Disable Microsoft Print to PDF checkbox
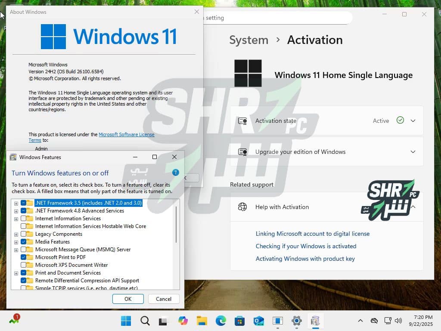The height and width of the screenshot is (331, 441). pyautogui.click(x=23, y=257)
